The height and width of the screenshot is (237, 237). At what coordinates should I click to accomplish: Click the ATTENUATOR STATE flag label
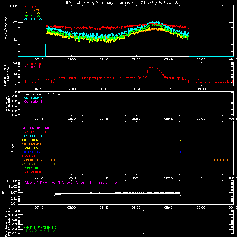tap(36, 128)
